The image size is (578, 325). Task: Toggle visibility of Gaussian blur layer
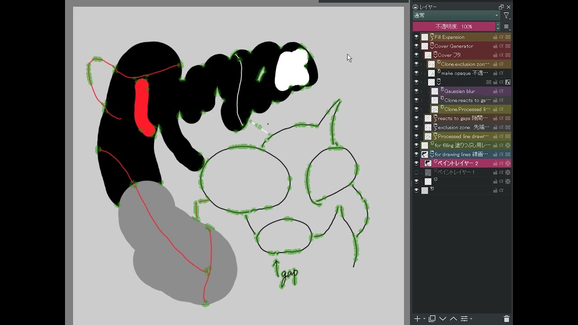(416, 91)
